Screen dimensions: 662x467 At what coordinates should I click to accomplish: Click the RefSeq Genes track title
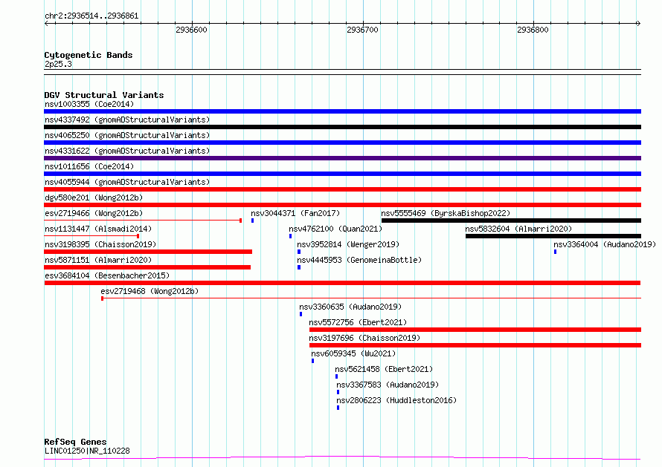pos(75,442)
